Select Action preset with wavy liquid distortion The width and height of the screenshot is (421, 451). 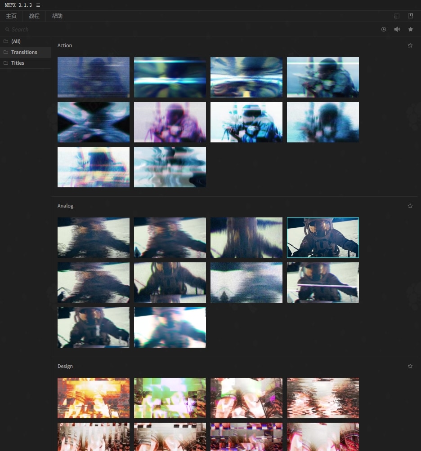170,167
